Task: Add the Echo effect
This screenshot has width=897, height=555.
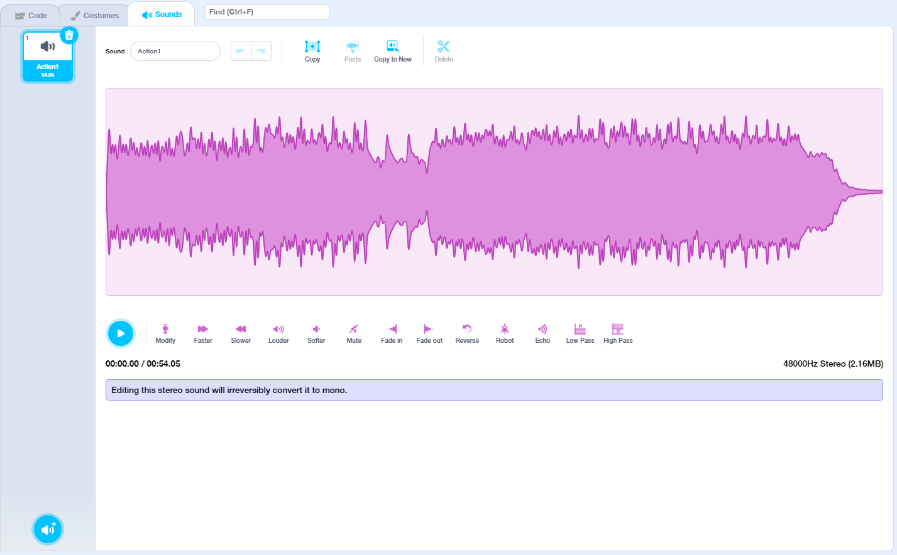Action: [x=542, y=333]
